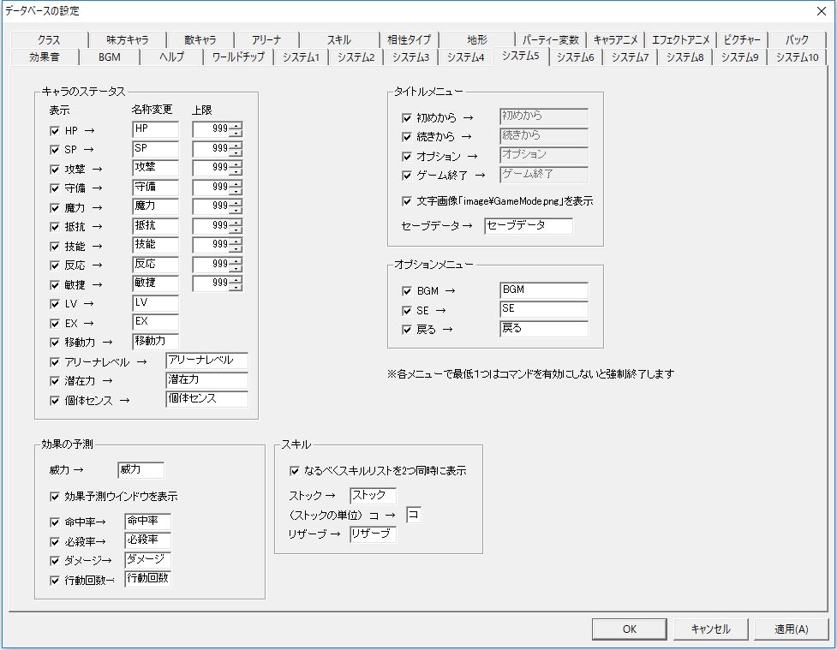Viewport: 837px width, 650px height.
Task: Open the 相性タイプ tab
Action: coord(409,40)
